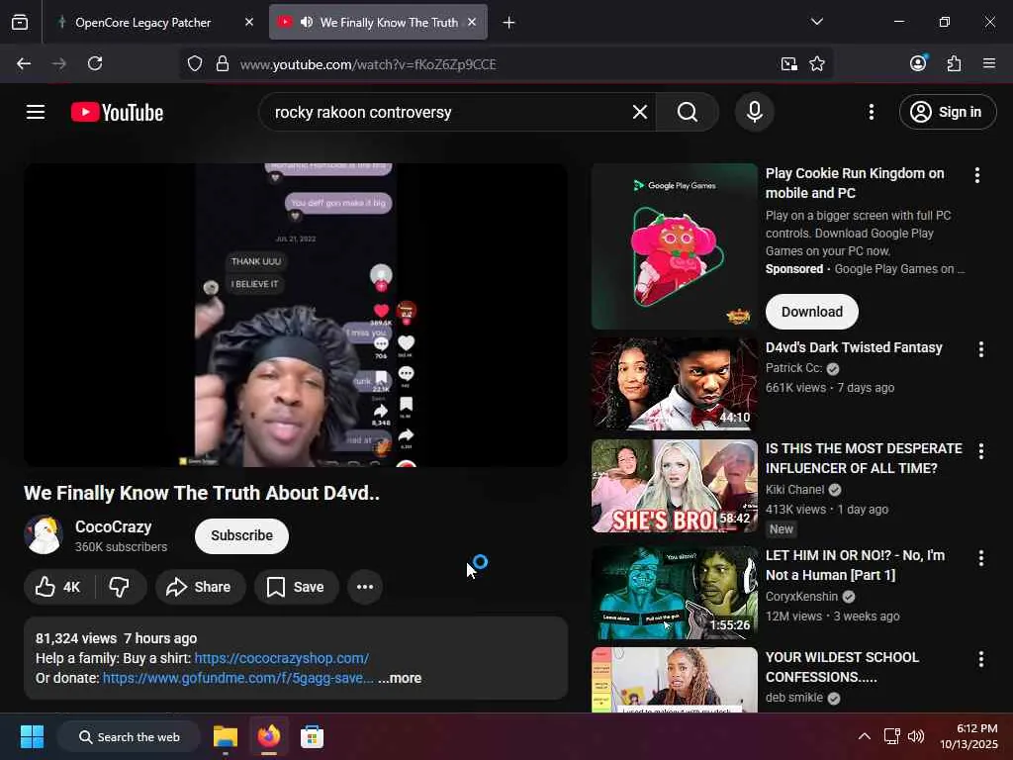
Task: Open a new browser tab
Action: click(x=509, y=23)
